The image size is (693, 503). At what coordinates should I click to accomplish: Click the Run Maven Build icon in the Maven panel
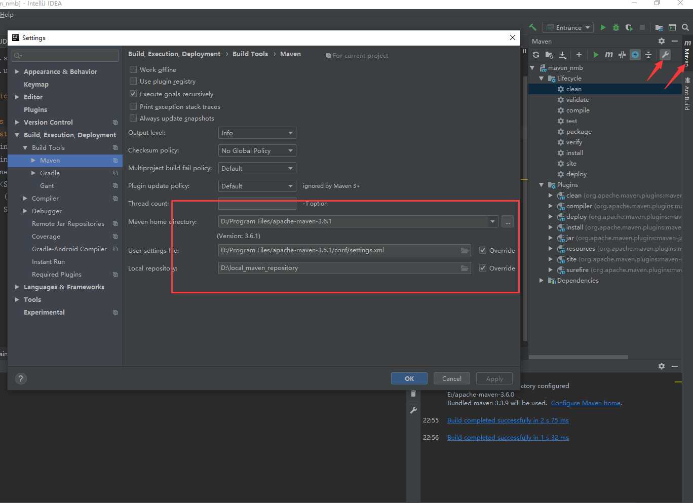(x=596, y=55)
